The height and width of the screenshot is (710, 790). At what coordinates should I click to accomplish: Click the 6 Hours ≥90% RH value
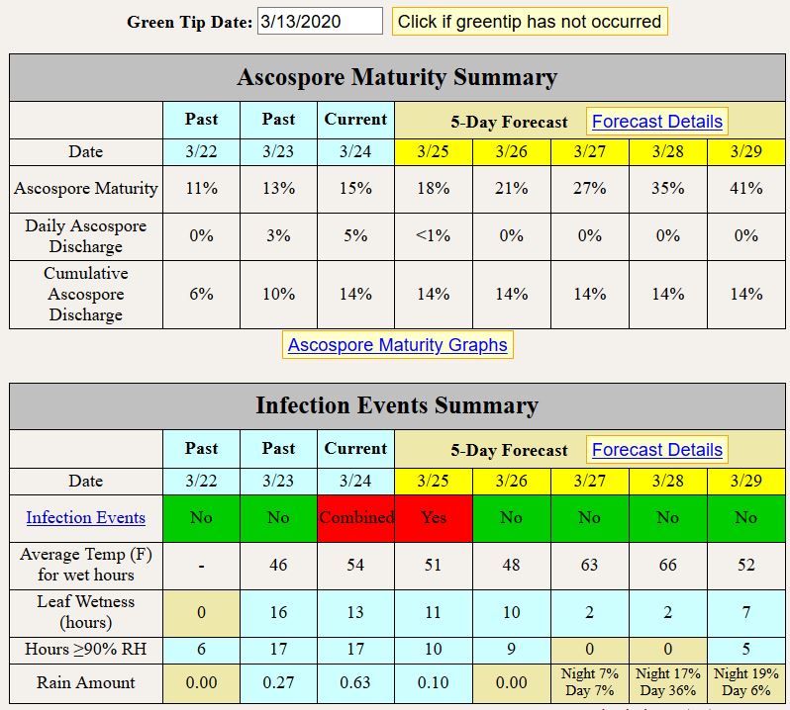tap(202, 650)
